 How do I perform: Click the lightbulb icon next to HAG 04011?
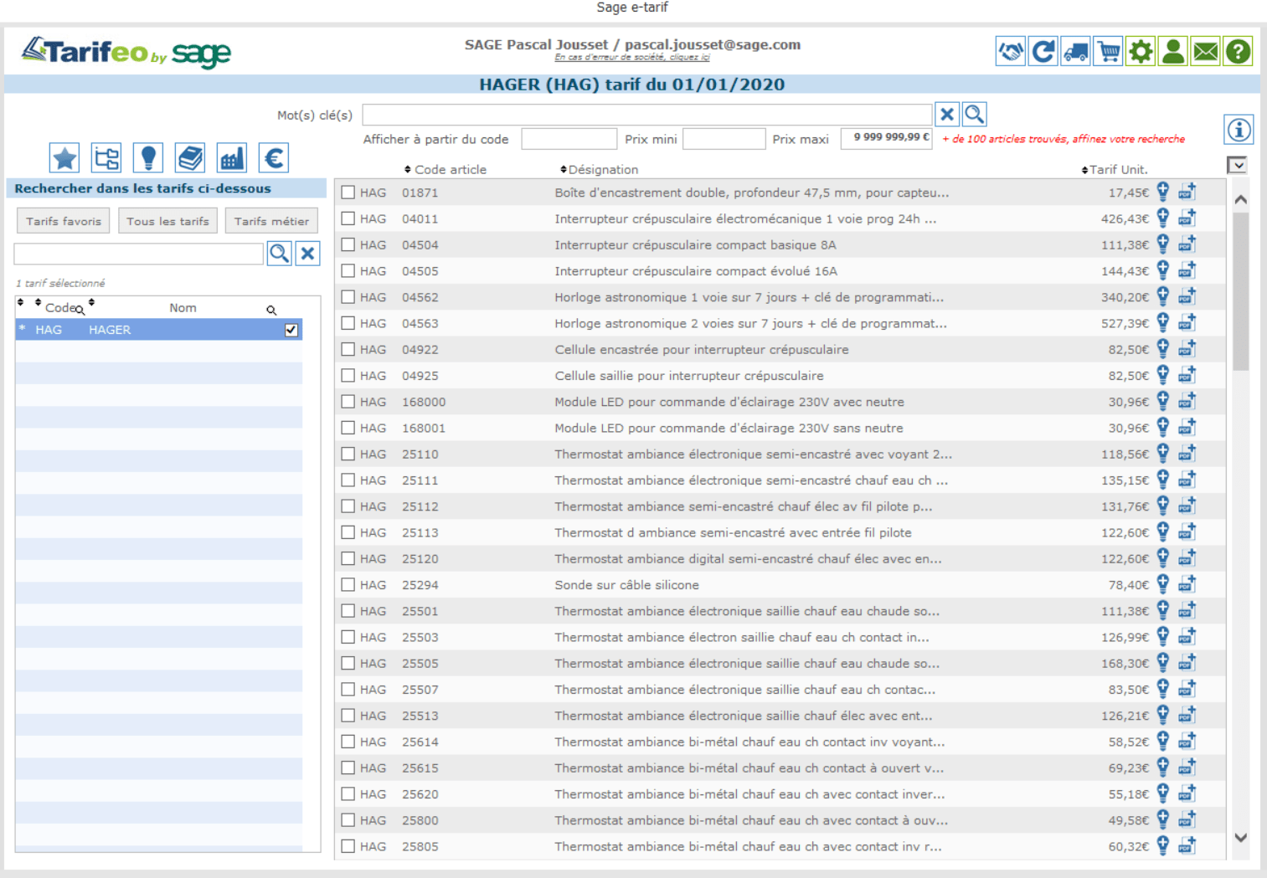pos(1162,218)
